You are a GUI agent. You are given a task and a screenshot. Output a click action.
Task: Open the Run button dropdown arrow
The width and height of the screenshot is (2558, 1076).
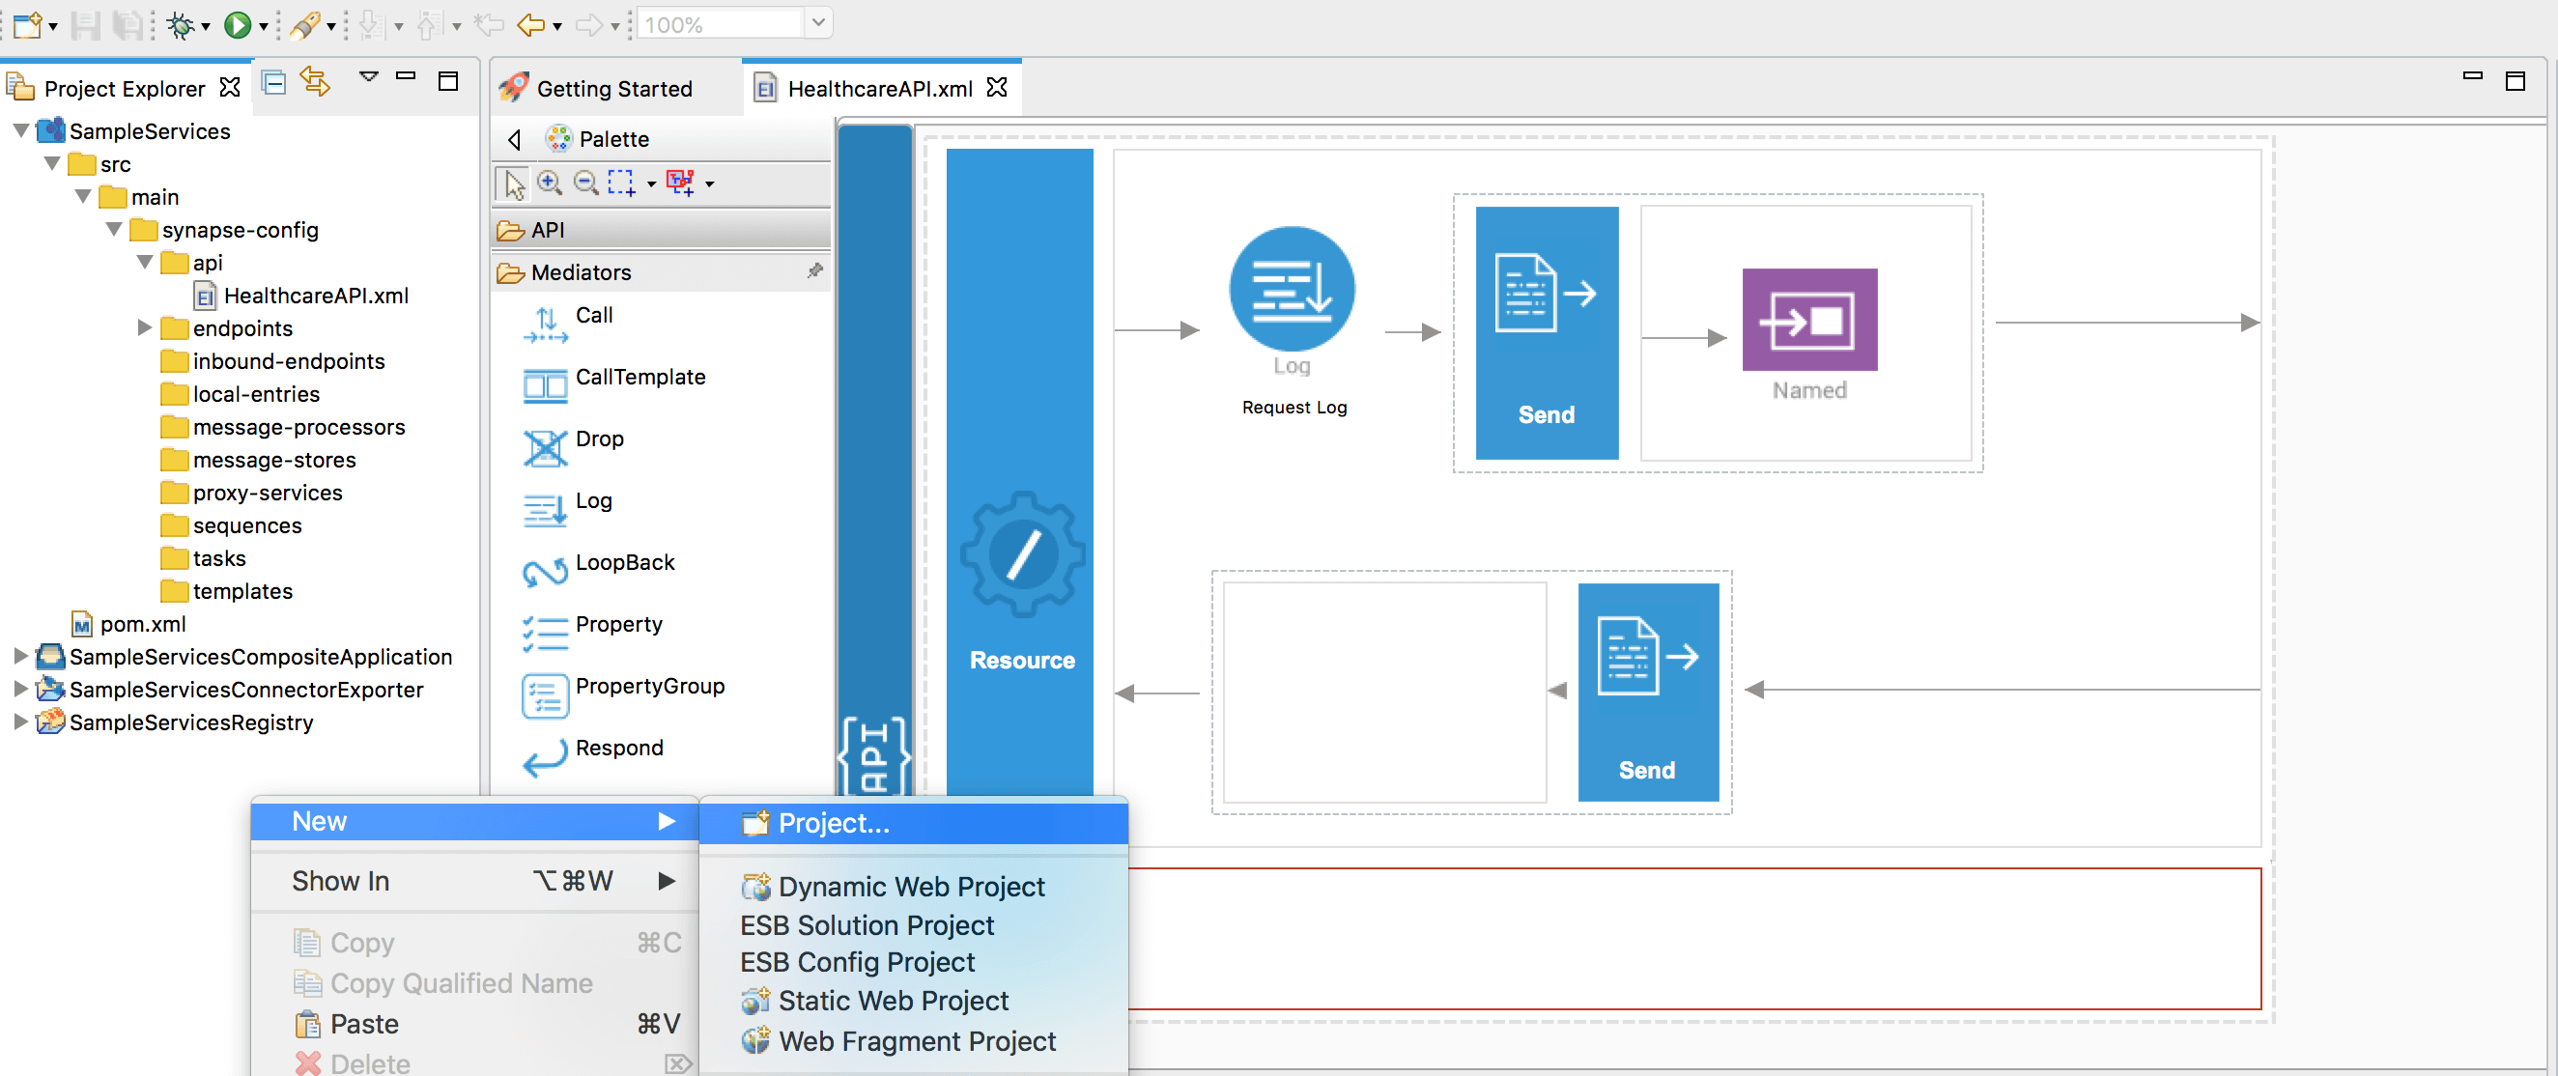pos(264,27)
